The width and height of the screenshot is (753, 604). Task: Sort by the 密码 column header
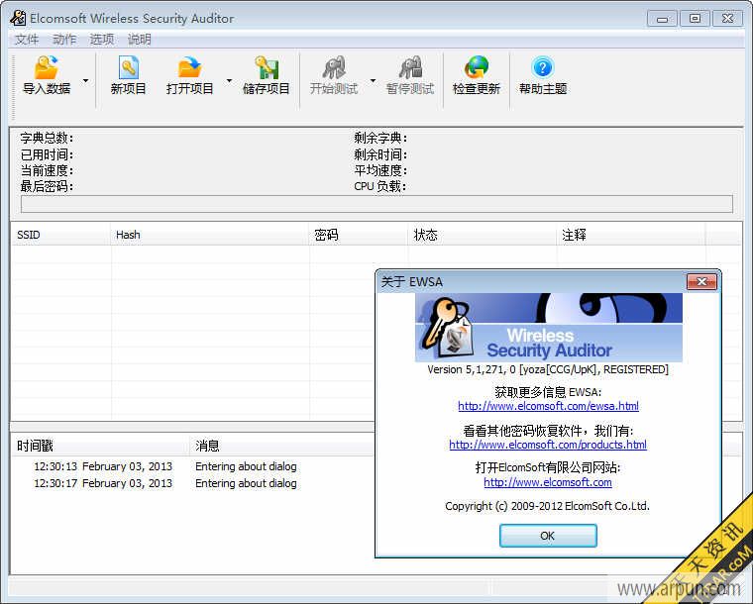359,235
